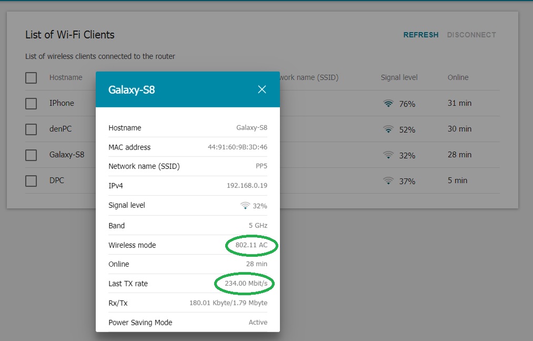The height and width of the screenshot is (341, 533).
Task: Click the Wi-Fi signal icon for IPhone
Action: click(x=388, y=104)
